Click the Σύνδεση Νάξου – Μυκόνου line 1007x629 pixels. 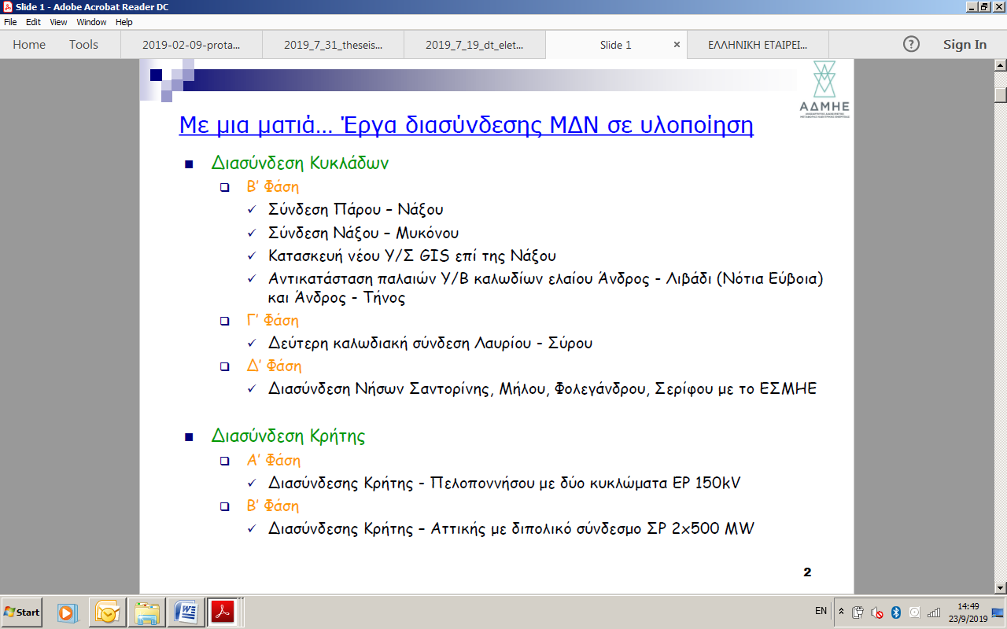(363, 234)
